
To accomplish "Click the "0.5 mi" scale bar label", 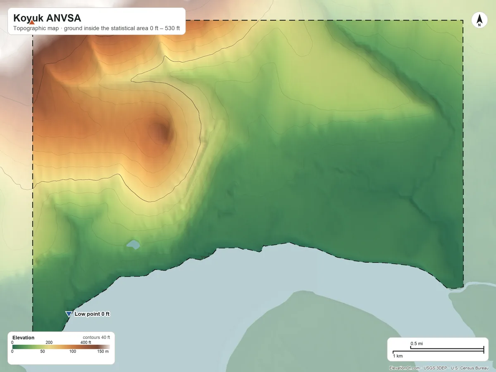I will pyautogui.click(x=416, y=344).
